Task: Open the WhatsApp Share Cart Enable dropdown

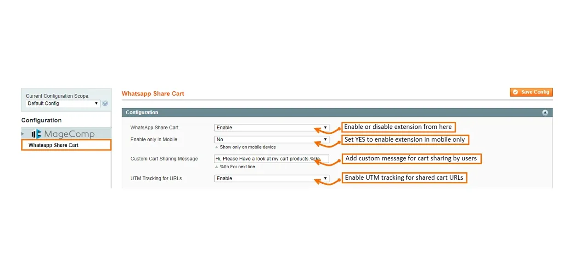Action: 271,128
